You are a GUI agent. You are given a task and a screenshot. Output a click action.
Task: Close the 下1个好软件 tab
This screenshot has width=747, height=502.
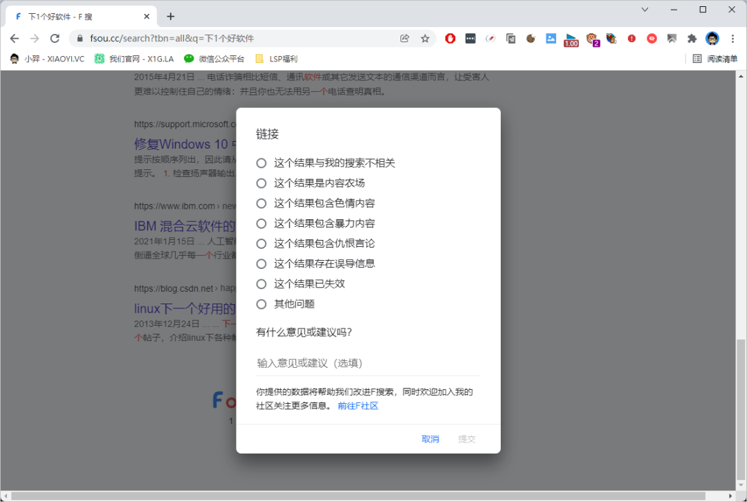pyautogui.click(x=146, y=17)
